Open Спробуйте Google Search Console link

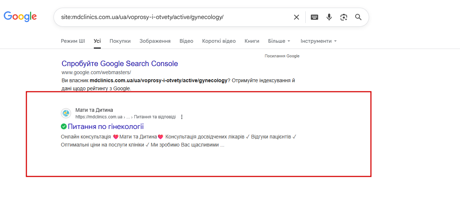coord(119,64)
